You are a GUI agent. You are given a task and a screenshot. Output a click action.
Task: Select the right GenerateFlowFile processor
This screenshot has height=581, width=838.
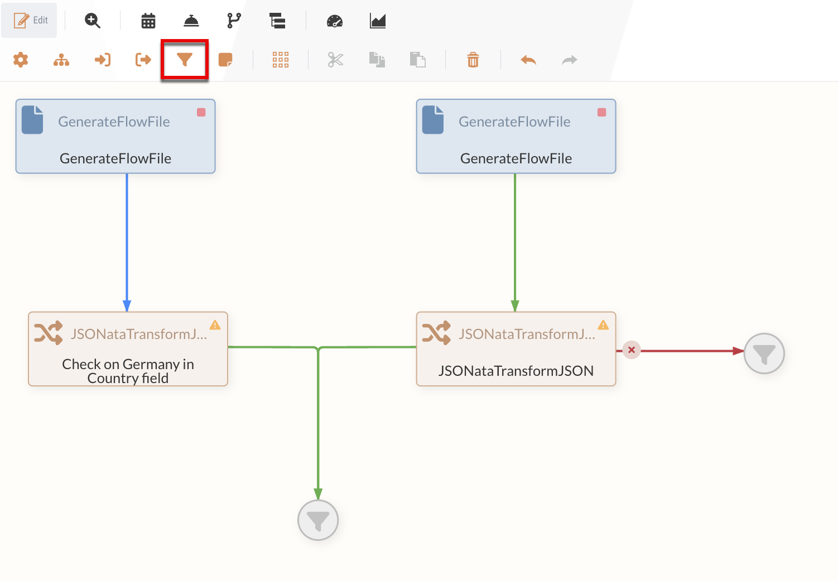[516, 137]
